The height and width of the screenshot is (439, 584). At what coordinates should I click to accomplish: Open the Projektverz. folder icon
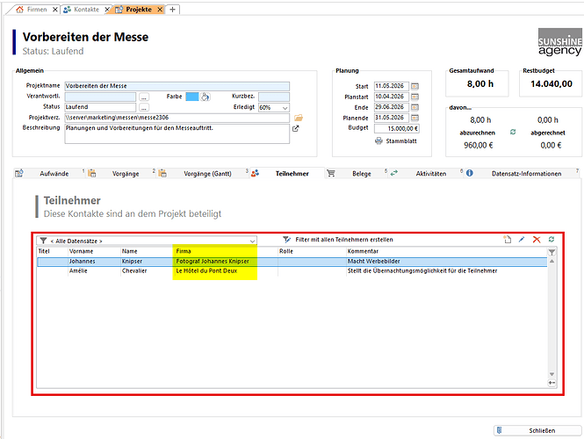(299, 118)
